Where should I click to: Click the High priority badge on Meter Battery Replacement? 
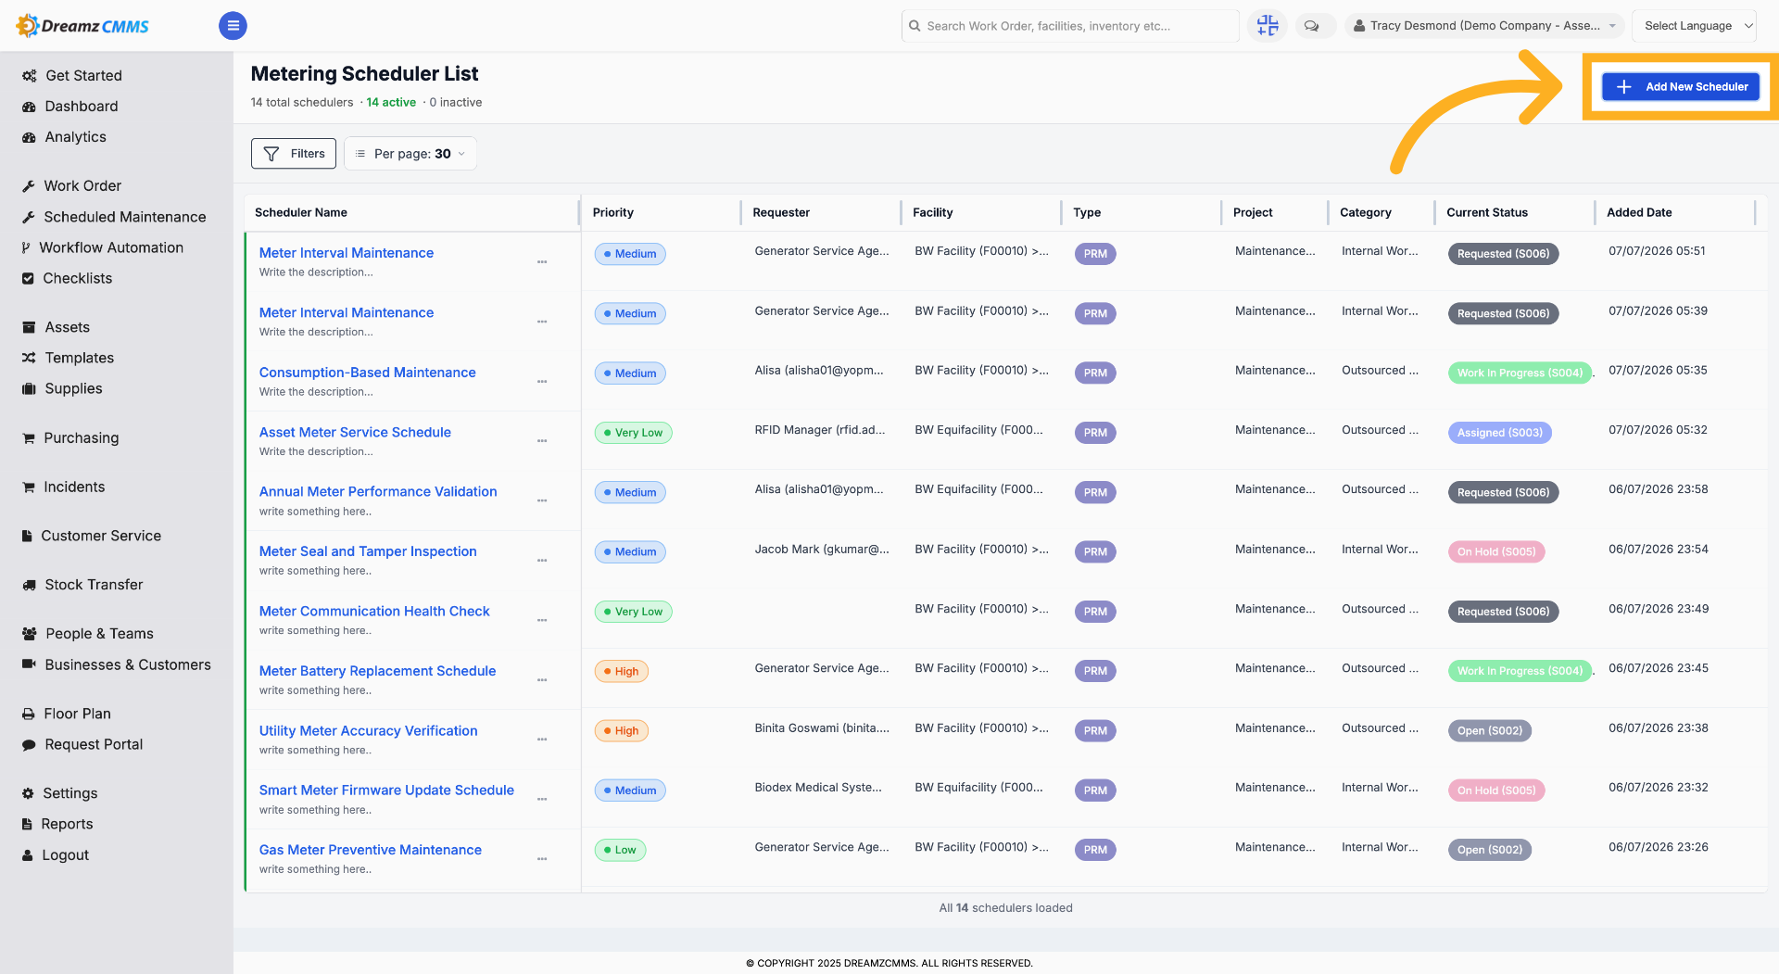tap(621, 672)
